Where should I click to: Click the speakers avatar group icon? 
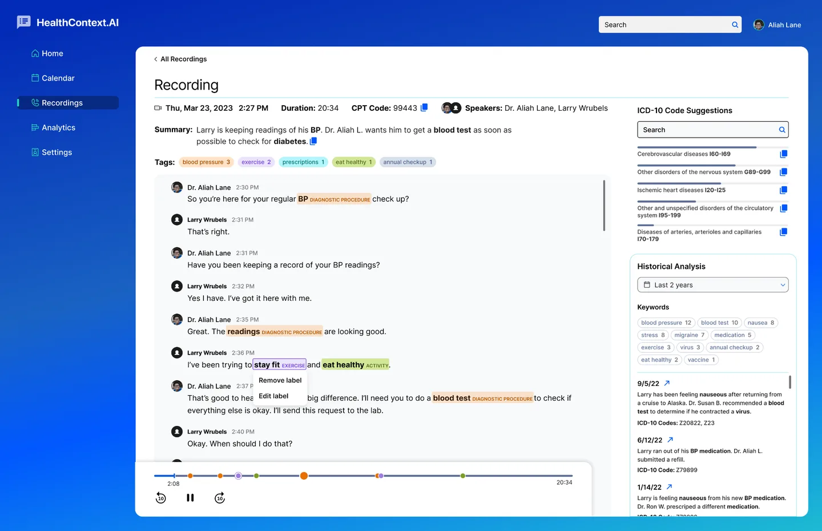pyautogui.click(x=451, y=107)
